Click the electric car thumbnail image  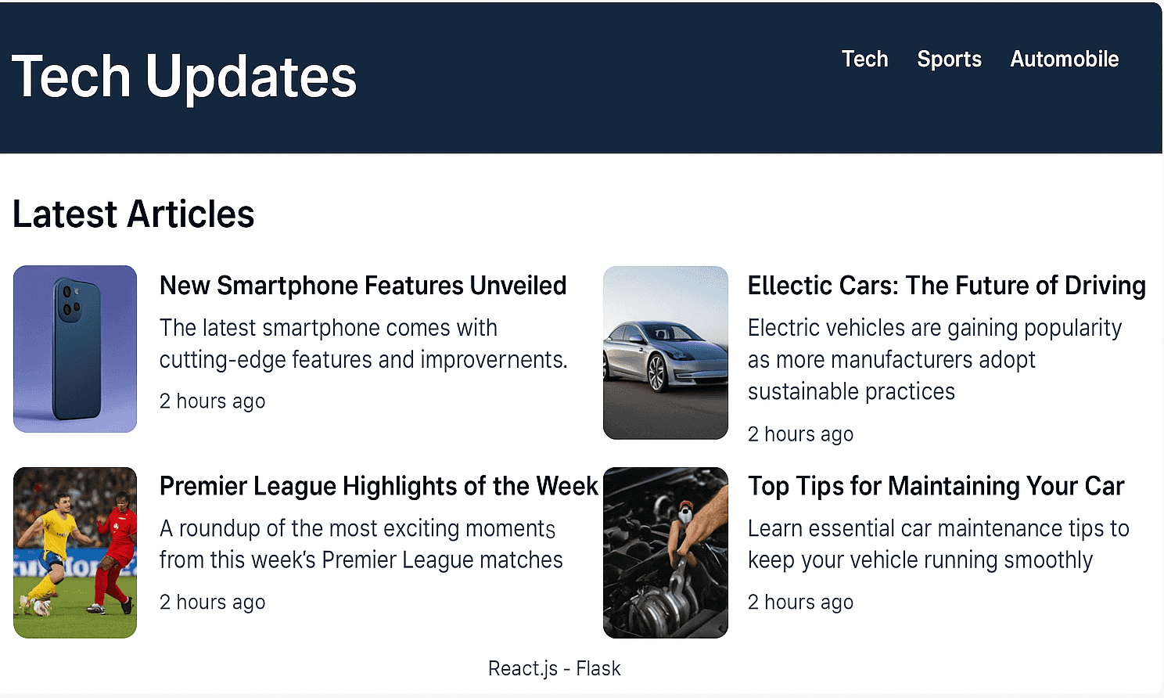(665, 351)
